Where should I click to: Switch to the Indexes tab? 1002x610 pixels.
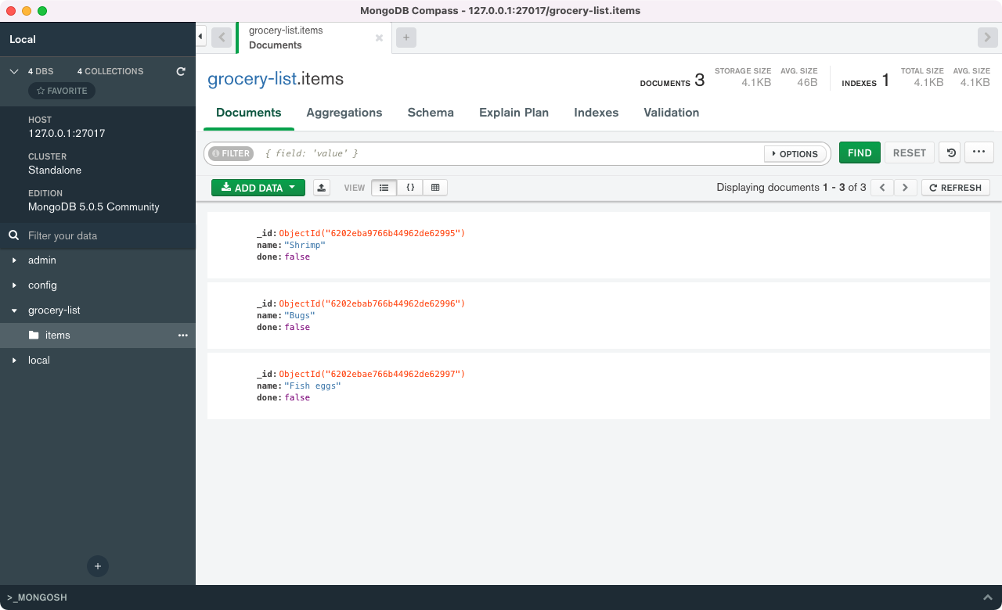tap(597, 113)
